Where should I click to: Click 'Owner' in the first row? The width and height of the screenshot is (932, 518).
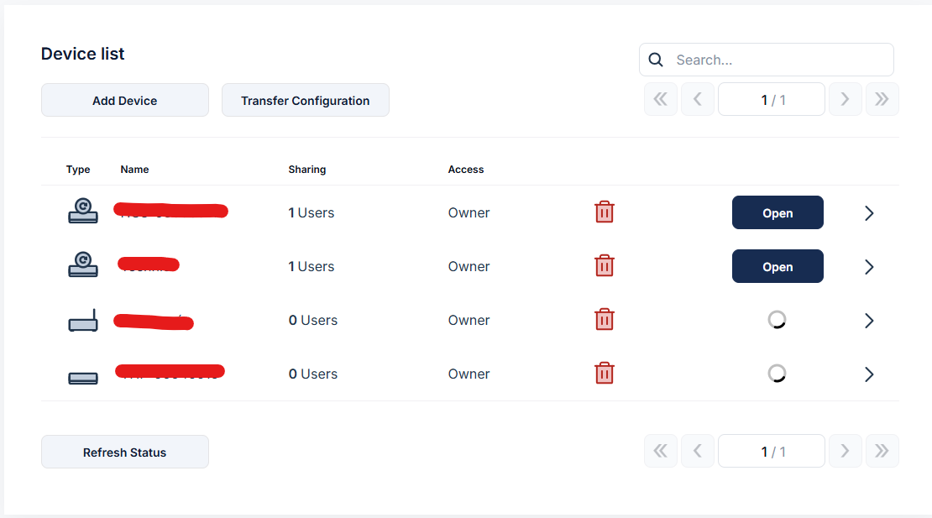(x=469, y=212)
